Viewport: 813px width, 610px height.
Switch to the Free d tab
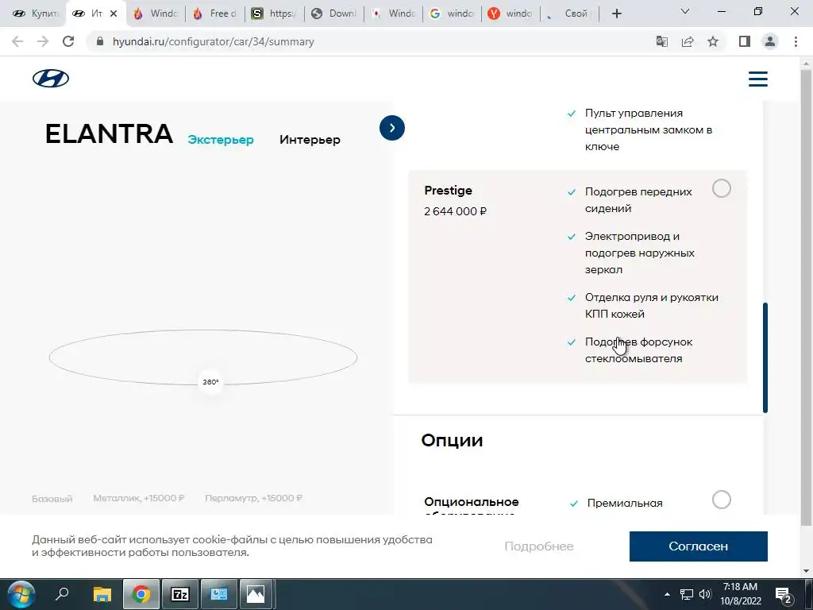(216, 14)
